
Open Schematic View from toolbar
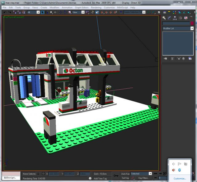169,12
